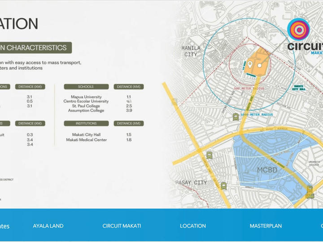The image size is (323, 242).
Task: Click the train station icon near the 1000 Meter Radius label
Action: 236,117
